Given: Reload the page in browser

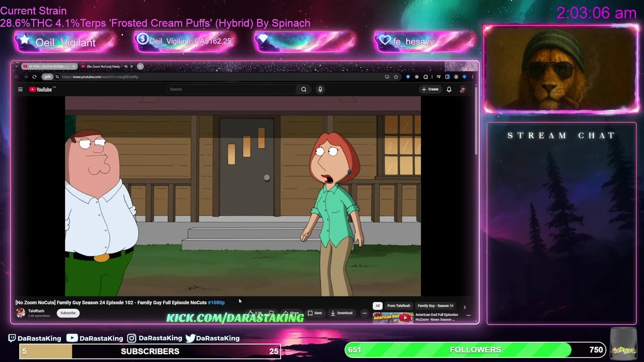Looking at the screenshot, I should pos(34,77).
